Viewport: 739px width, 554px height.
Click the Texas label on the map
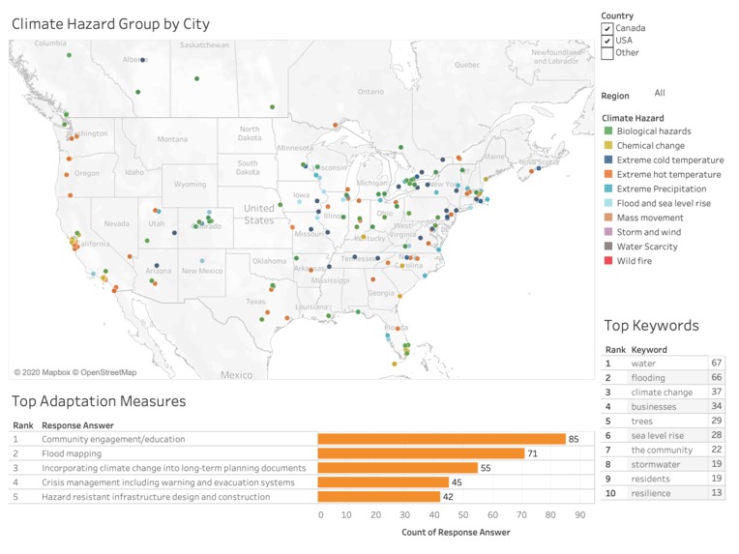255,302
